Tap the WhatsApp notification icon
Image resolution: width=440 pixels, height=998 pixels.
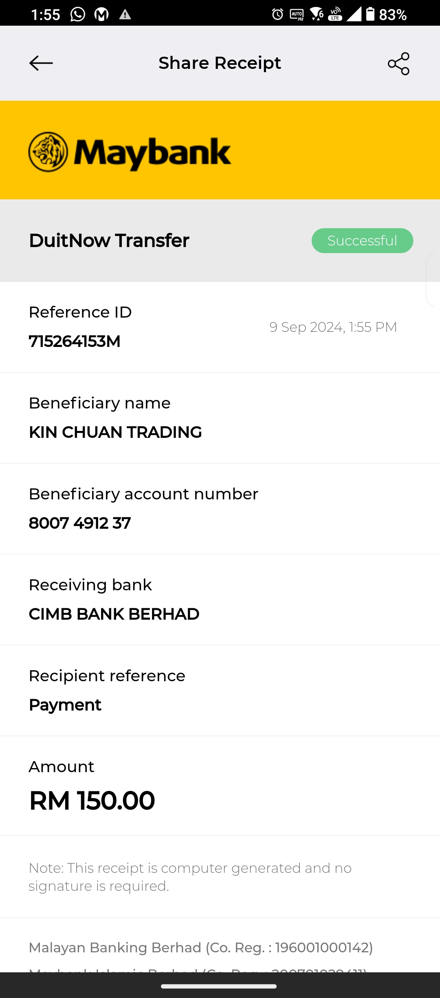point(78,15)
